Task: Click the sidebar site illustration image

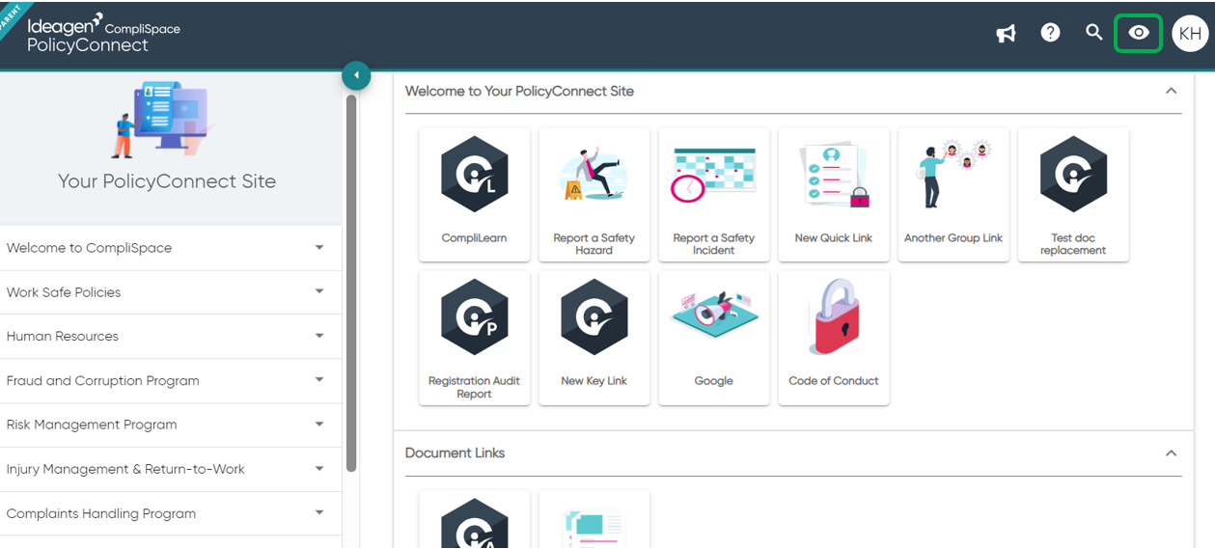Action: coord(164,120)
